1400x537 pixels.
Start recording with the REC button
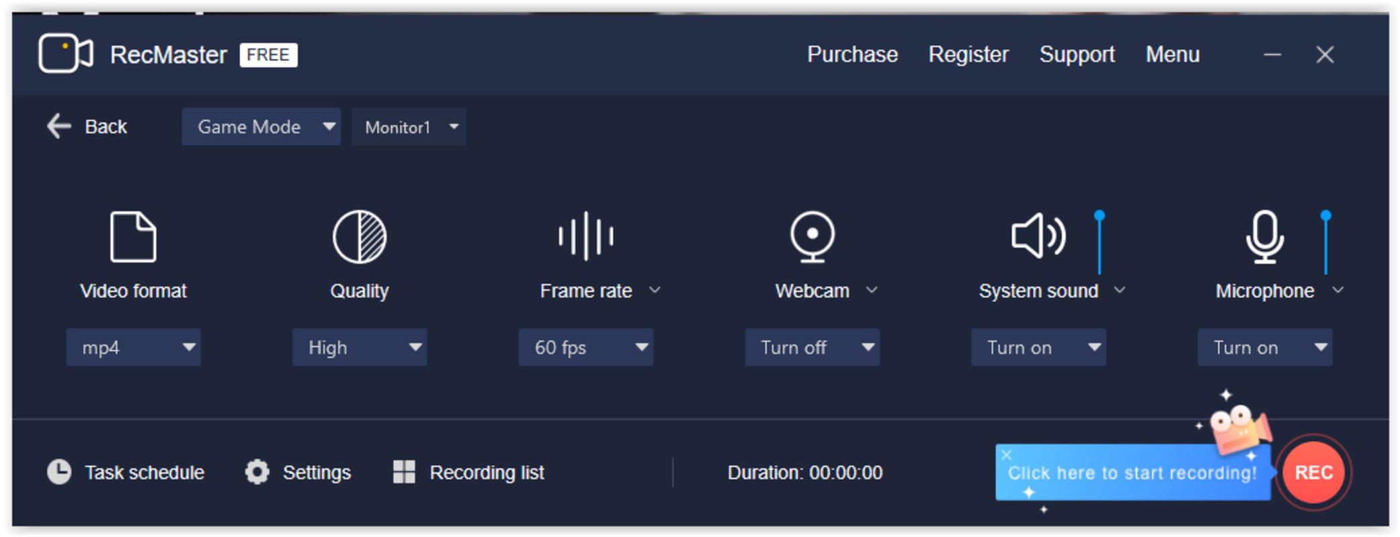[x=1313, y=472]
